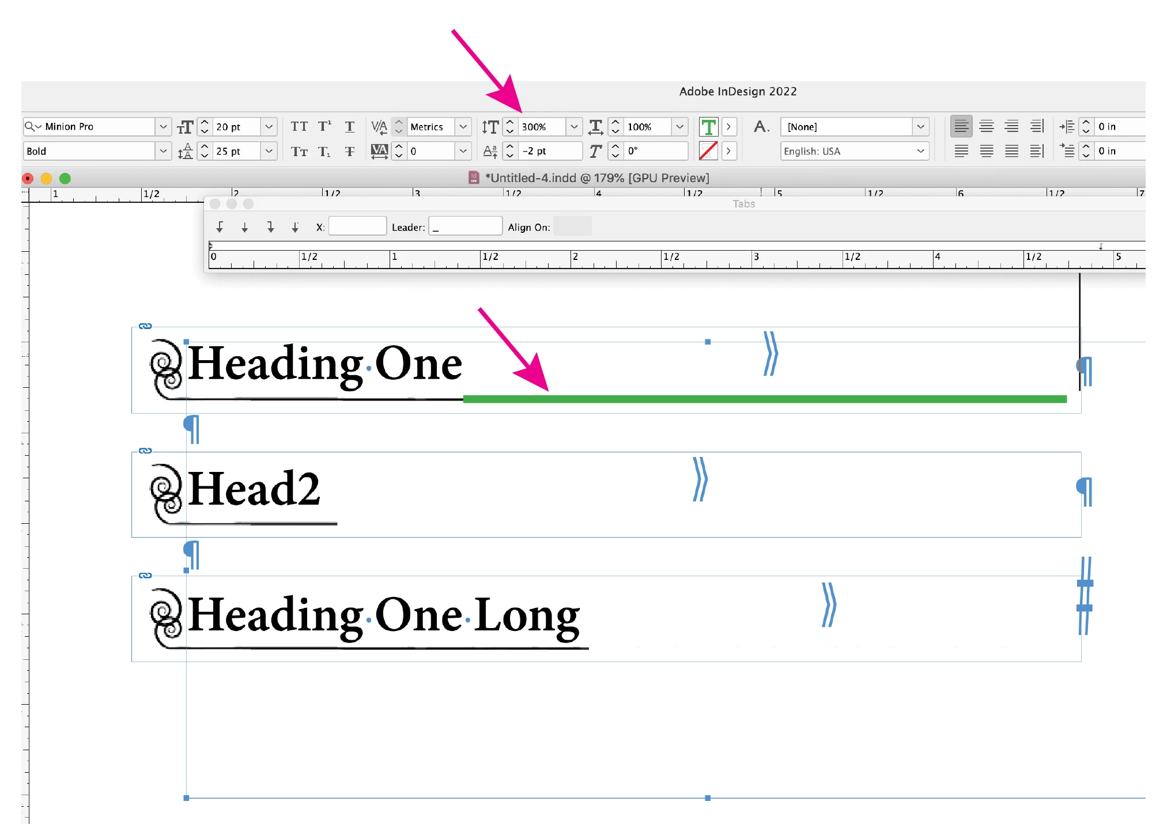Screen dimensions: 1171x824
Task: Expand the English: USA language dropdown
Action: (x=920, y=152)
